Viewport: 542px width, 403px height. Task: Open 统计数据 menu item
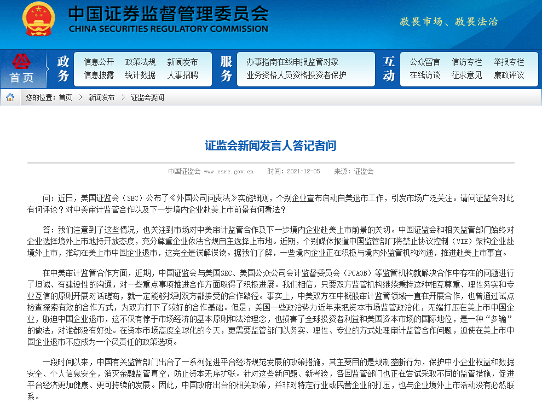tap(140, 75)
